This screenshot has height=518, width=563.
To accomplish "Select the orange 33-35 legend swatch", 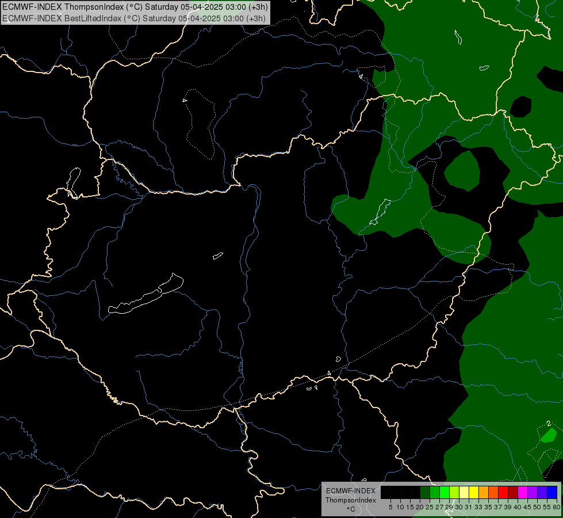I will [x=484, y=492].
